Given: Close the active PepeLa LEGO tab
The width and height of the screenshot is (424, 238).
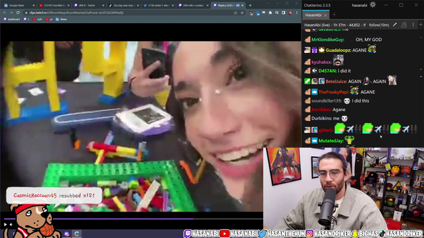Looking at the screenshot, I should coord(242,5).
